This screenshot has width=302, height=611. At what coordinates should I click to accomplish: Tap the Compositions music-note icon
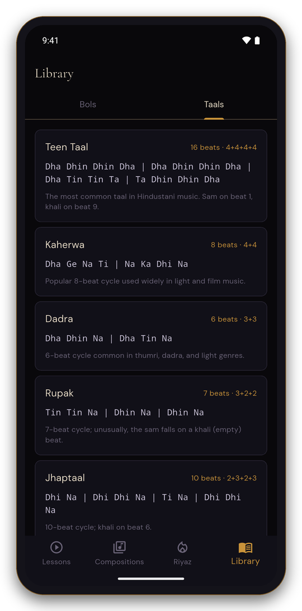(x=120, y=547)
